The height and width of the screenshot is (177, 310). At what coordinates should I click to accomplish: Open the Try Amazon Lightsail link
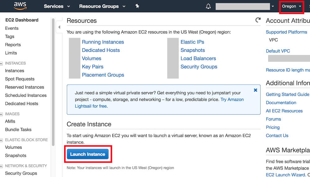point(232,99)
